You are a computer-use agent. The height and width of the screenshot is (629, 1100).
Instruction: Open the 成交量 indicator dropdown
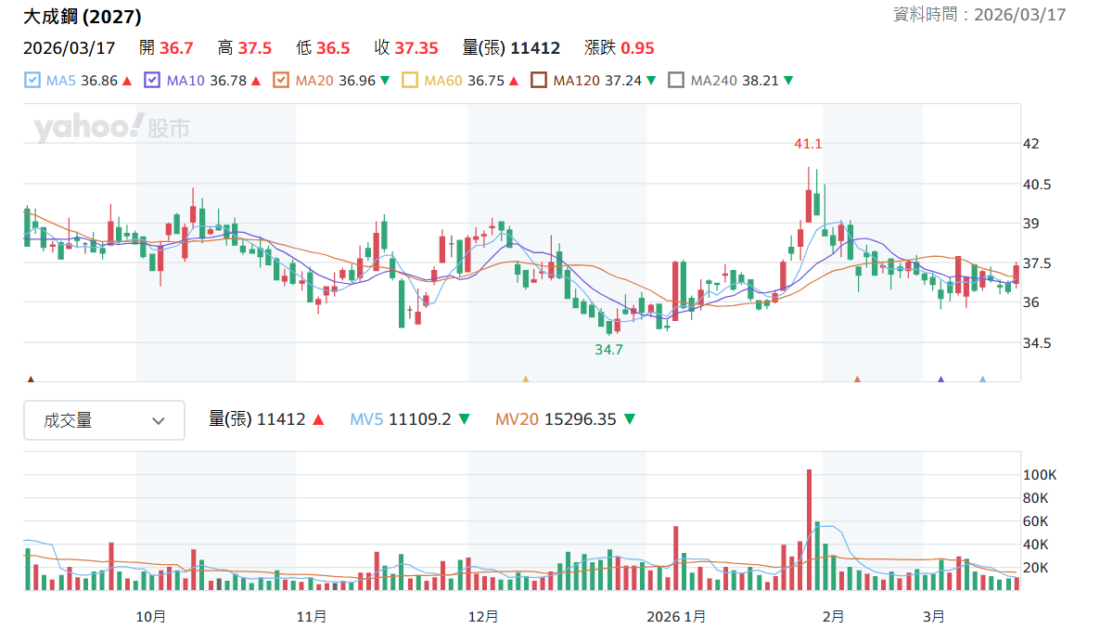tap(105, 420)
